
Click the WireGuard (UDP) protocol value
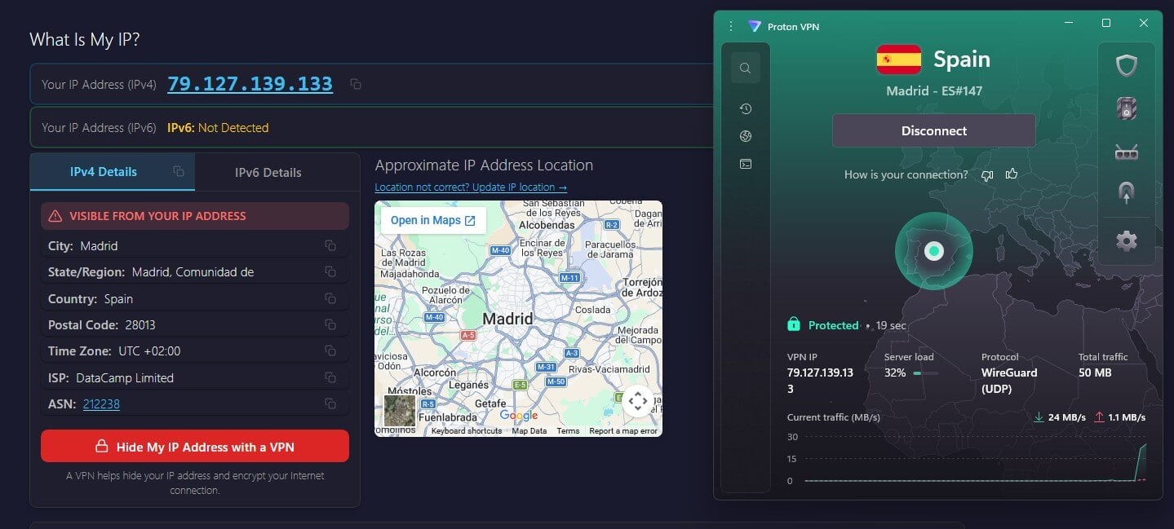[1009, 381]
